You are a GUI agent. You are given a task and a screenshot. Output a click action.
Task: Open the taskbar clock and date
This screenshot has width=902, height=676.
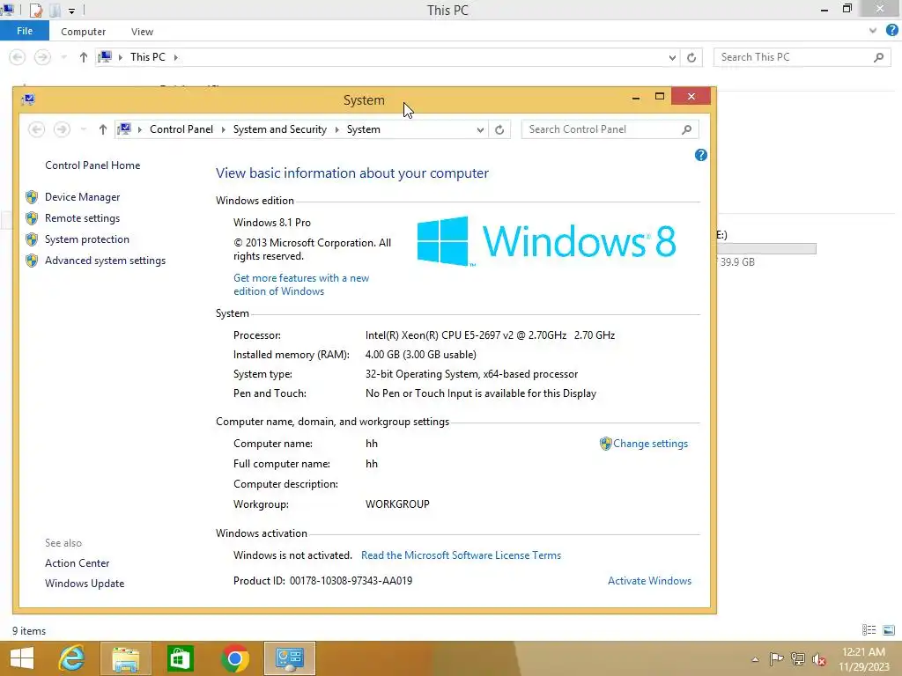[x=863, y=658]
